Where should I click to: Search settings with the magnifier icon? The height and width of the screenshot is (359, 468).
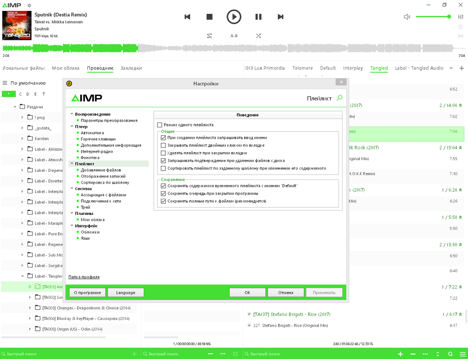pos(340,98)
